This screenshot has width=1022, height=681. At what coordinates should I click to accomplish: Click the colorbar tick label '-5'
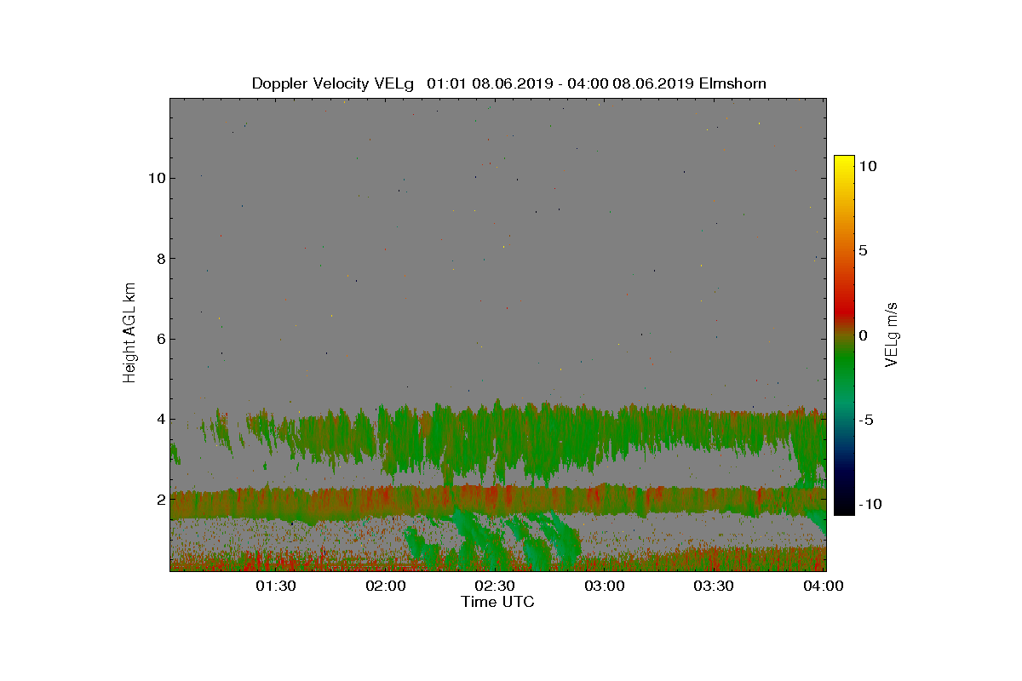point(866,420)
